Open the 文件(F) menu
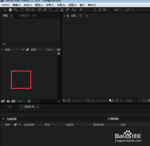150x146 pixels. (x=5, y=5)
